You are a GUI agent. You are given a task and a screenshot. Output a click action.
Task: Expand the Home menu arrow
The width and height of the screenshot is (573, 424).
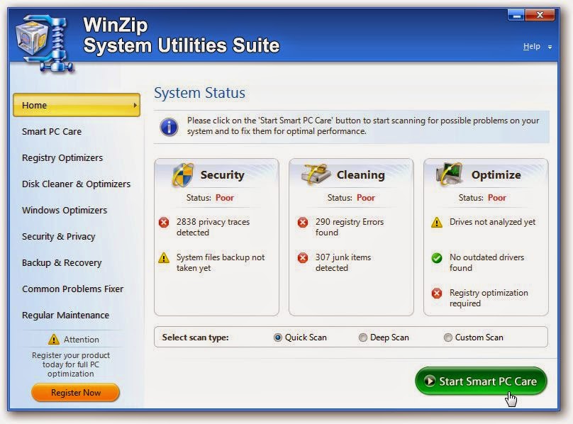click(x=135, y=105)
